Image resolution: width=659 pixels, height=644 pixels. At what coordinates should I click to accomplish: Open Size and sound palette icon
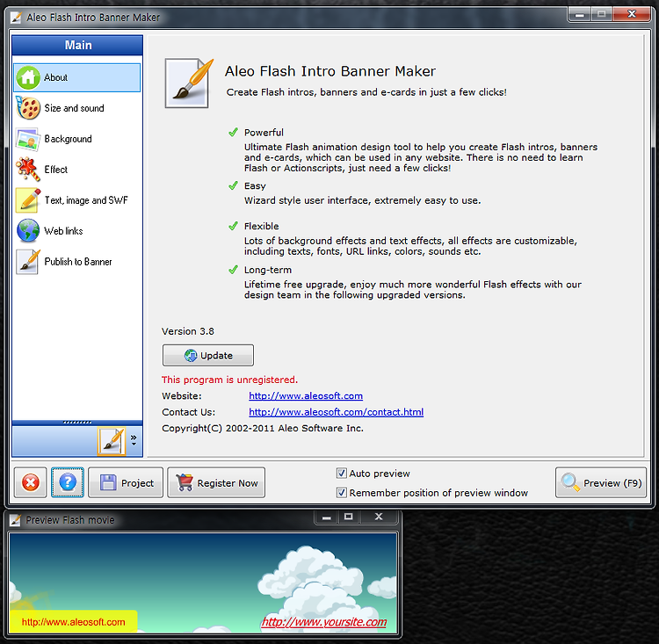[x=28, y=108]
